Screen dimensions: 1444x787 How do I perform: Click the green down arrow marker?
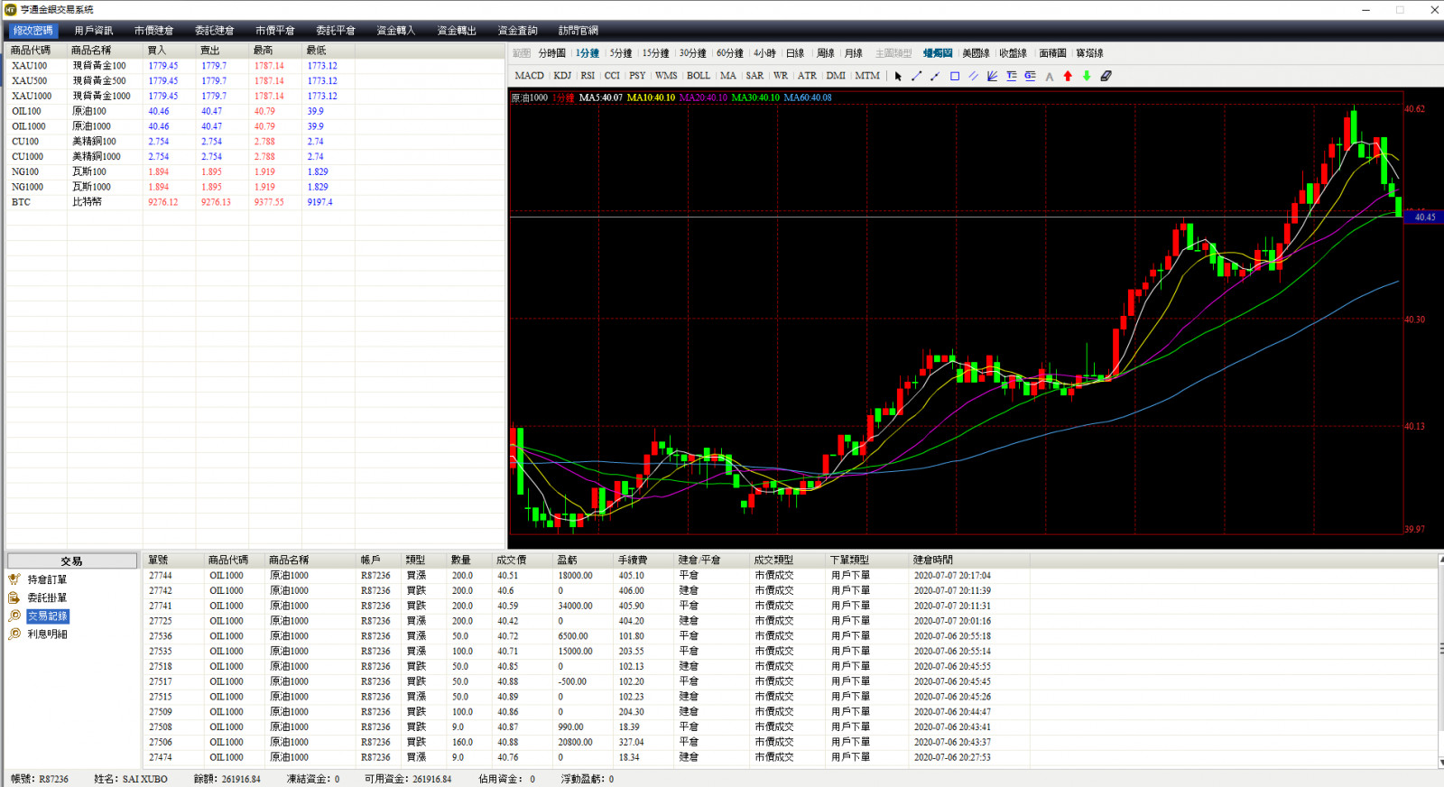pyautogui.click(x=1087, y=77)
